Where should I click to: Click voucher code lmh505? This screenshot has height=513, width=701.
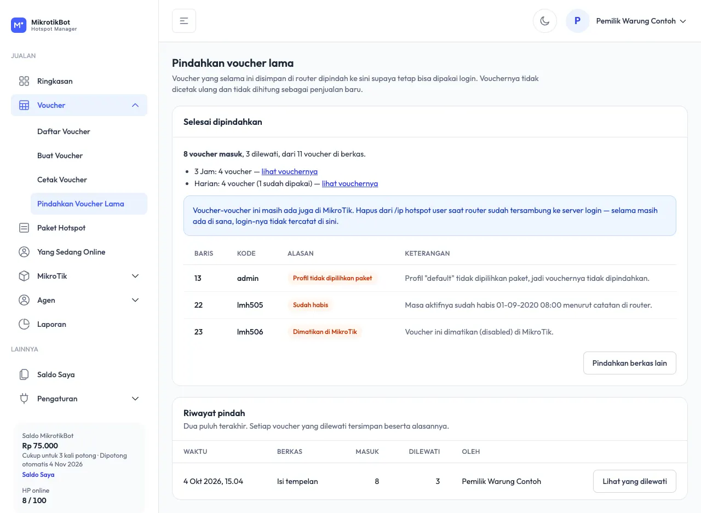tap(250, 305)
